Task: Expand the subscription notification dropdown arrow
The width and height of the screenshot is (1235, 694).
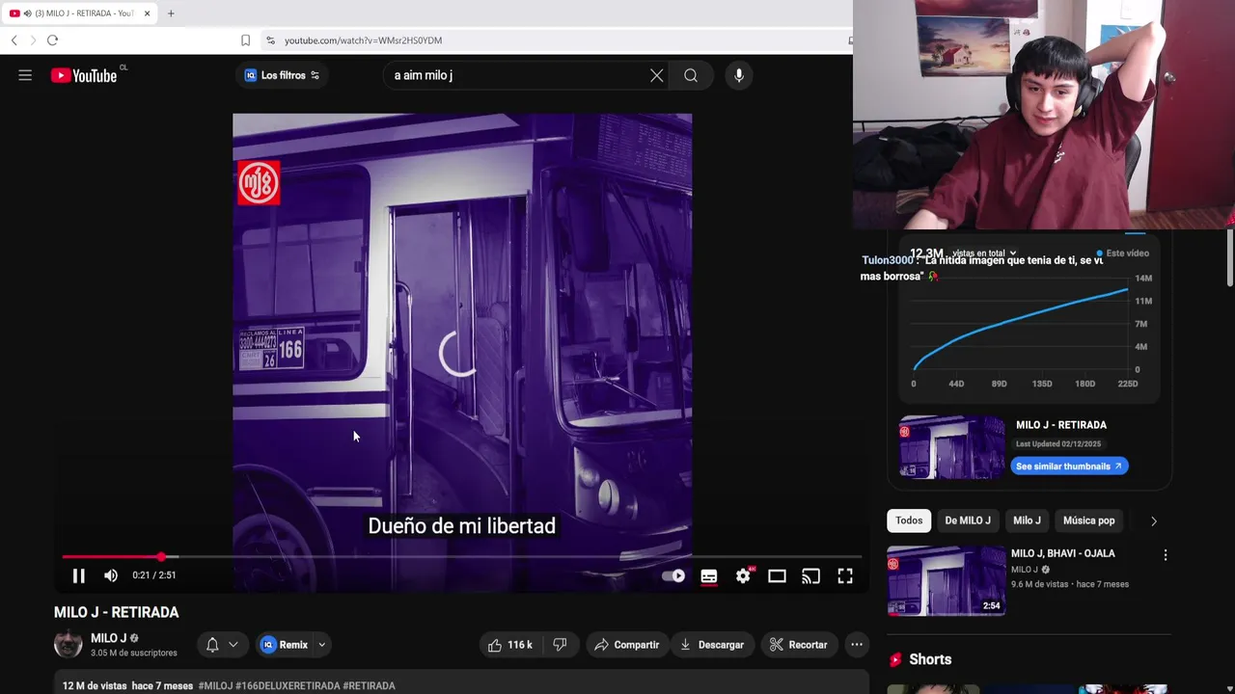Action: (x=233, y=645)
